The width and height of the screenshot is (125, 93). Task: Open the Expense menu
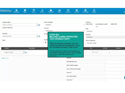click(68, 11)
